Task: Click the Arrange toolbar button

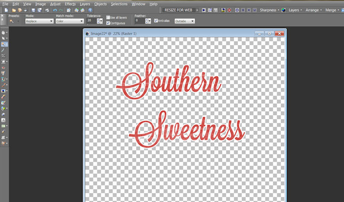Action: tap(313, 10)
